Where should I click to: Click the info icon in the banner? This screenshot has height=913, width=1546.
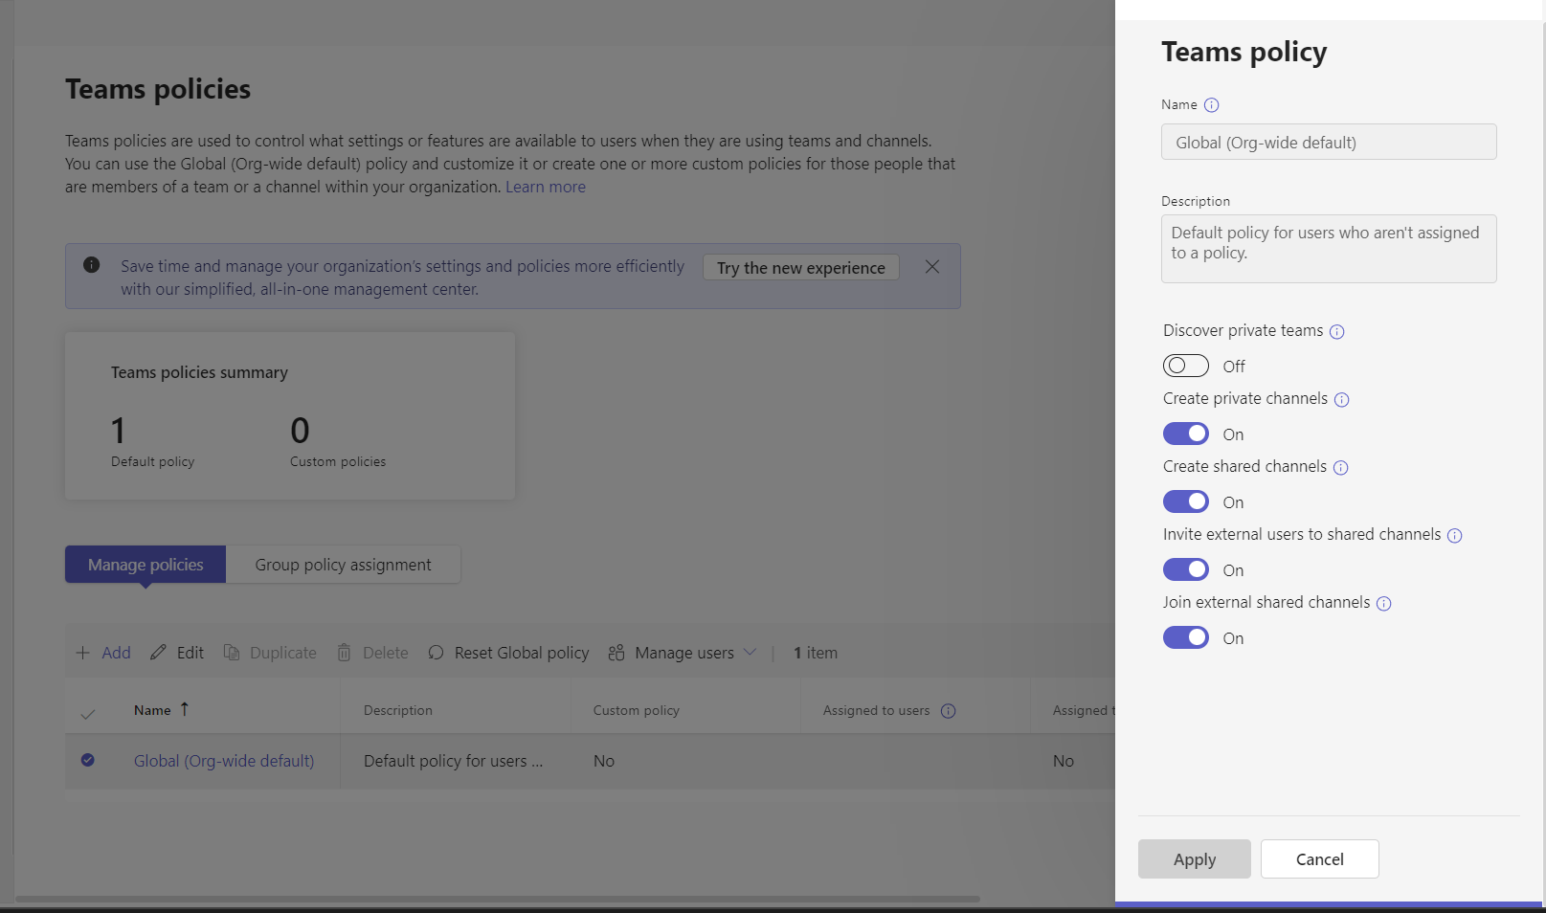[x=92, y=265]
